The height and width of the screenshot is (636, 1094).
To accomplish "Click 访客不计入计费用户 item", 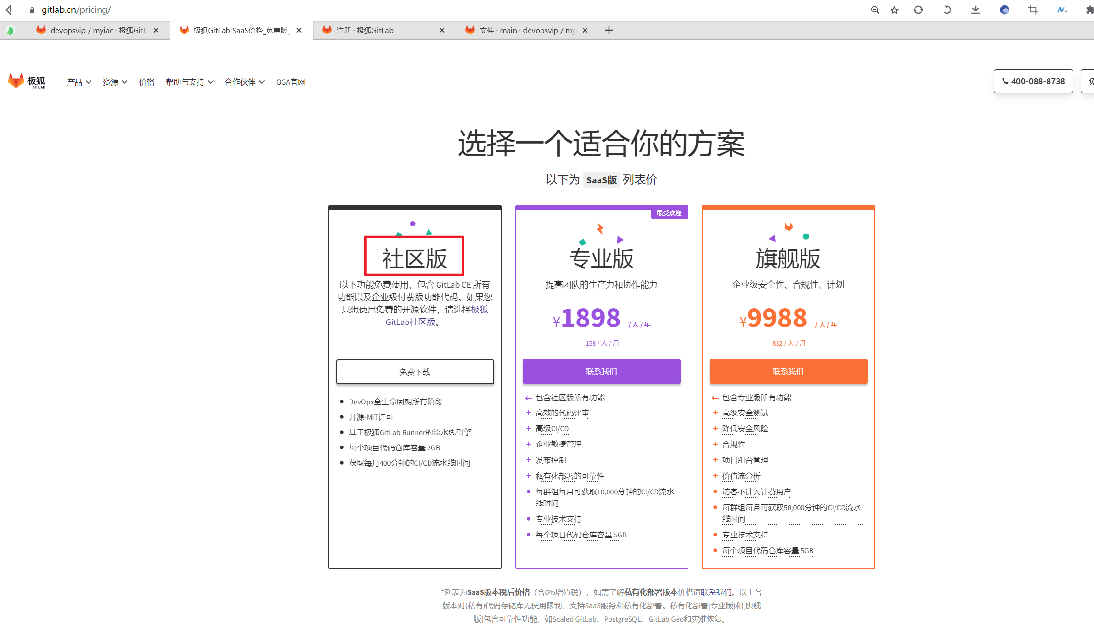I will tap(756, 492).
